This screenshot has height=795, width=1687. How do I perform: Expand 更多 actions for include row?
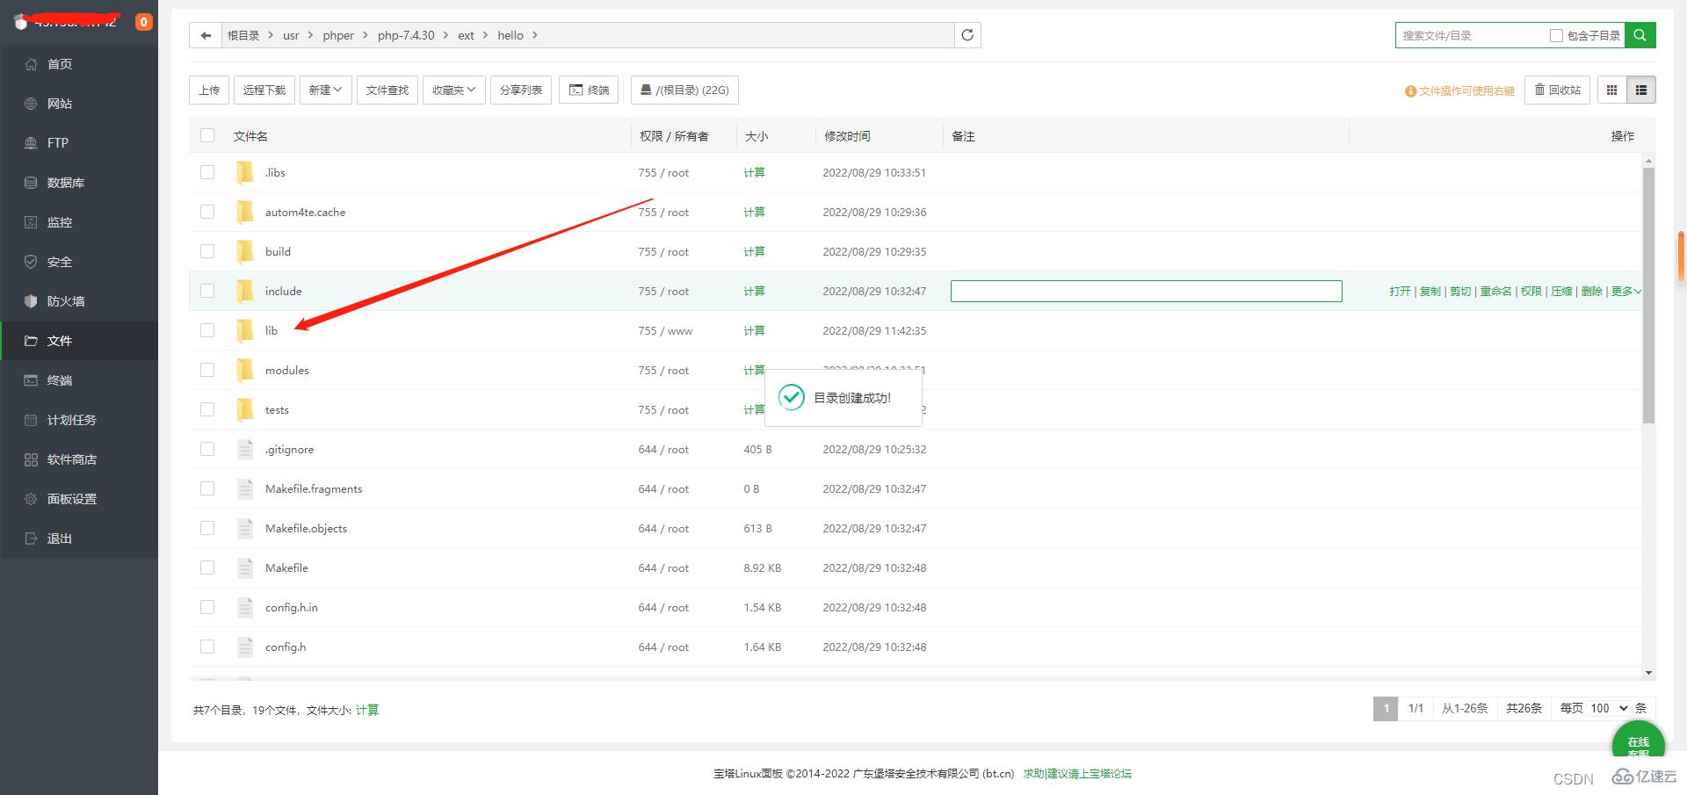click(x=1625, y=291)
